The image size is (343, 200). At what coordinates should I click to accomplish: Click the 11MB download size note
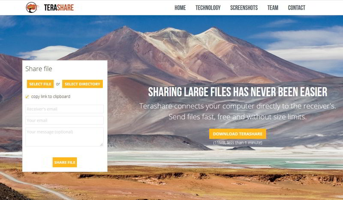click(238, 142)
